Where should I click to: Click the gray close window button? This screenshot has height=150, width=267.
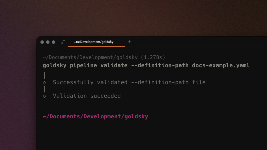42,42
